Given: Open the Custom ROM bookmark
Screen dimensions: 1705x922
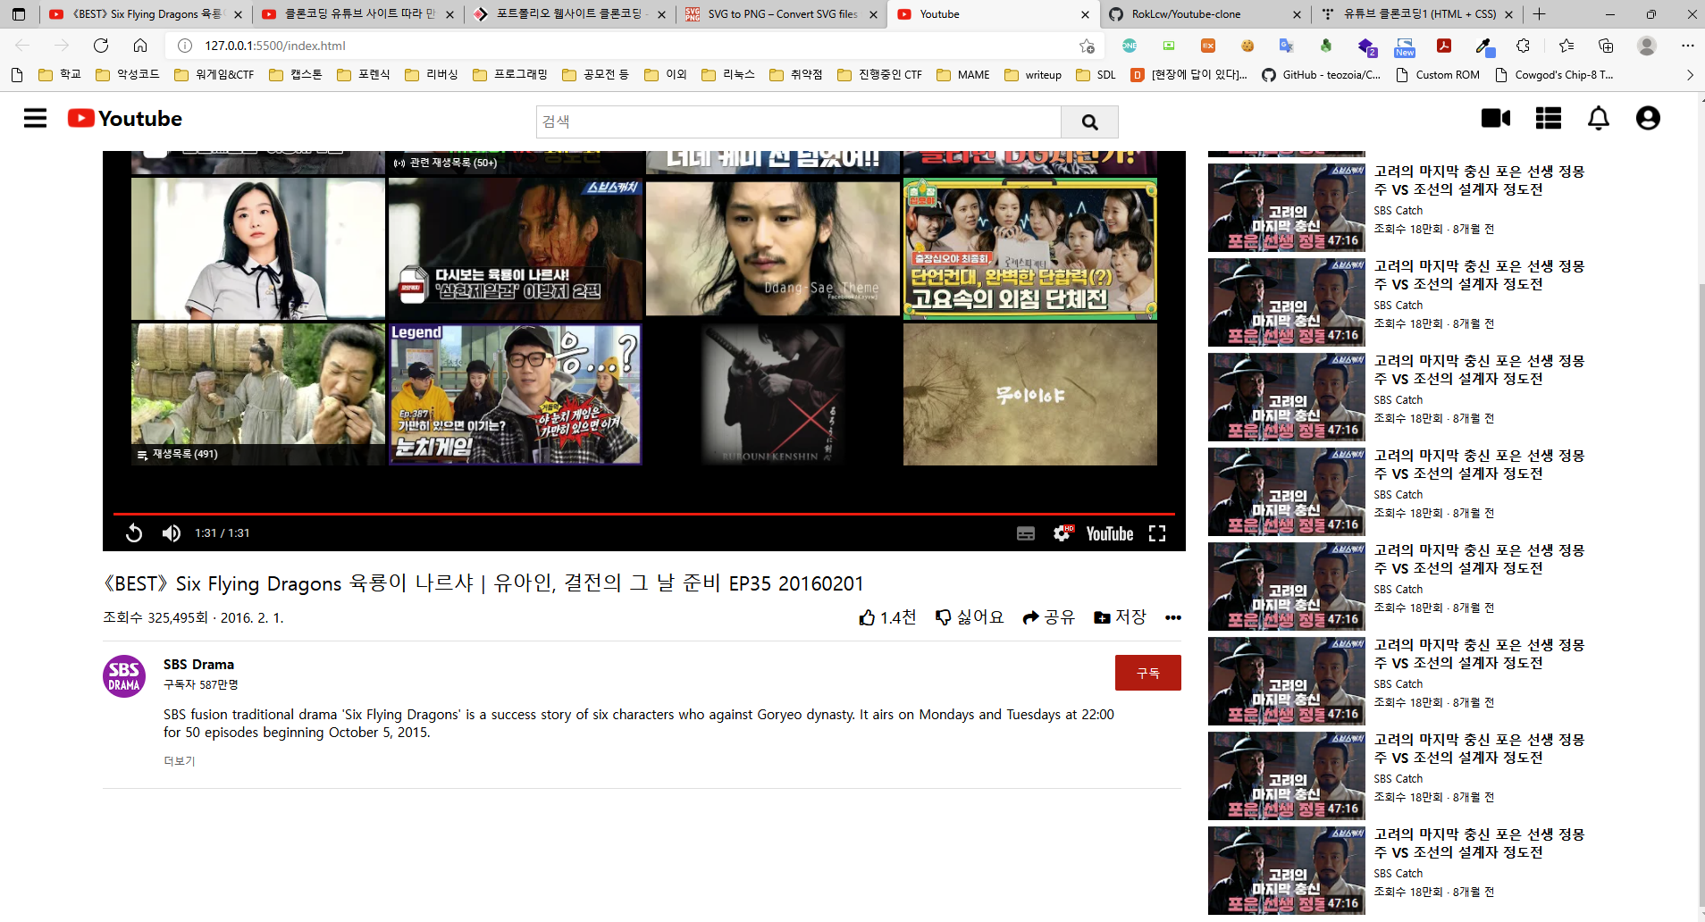Looking at the screenshot, I should [1438, 75].
